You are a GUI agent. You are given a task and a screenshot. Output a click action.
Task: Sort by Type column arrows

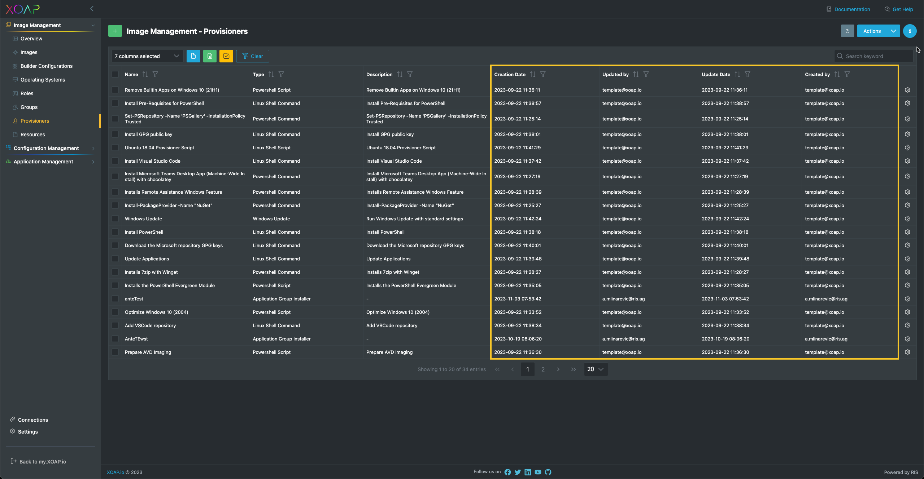click(271, 74)
